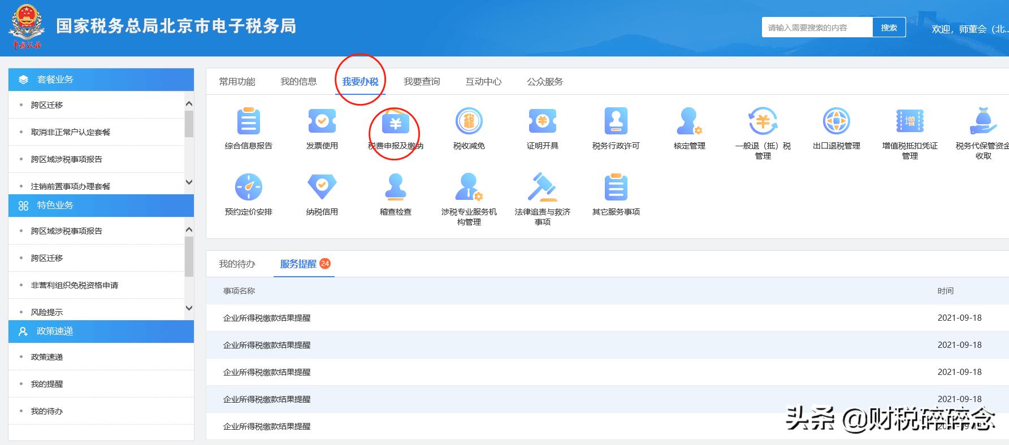
Task: Open 税务代保管资金收取 icon
Action: click(983, 121)
